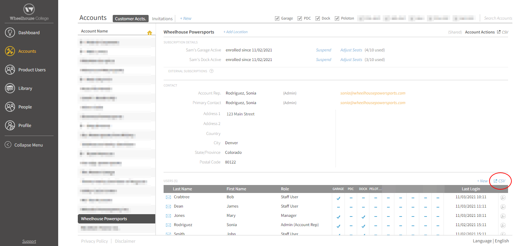Suspend Sam's Dock subscription

coord(324,60)
